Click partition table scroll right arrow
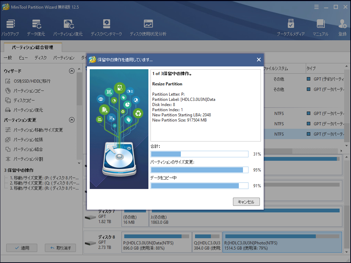 click(341, 151)
